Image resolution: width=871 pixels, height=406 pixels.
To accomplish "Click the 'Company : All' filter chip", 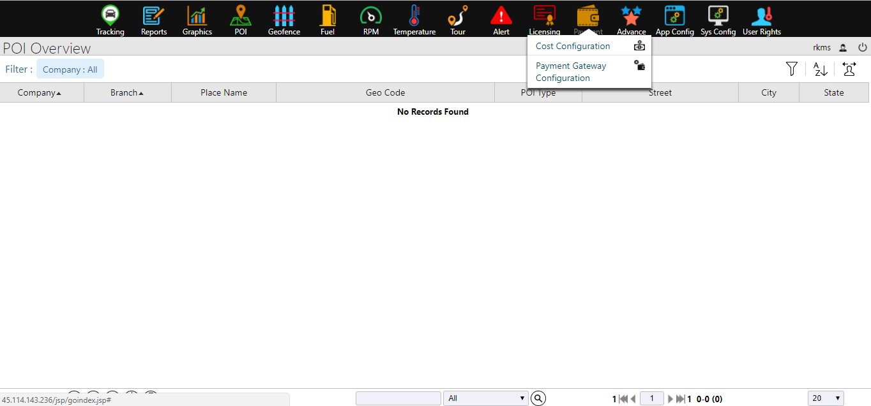I will click(70, 69).
